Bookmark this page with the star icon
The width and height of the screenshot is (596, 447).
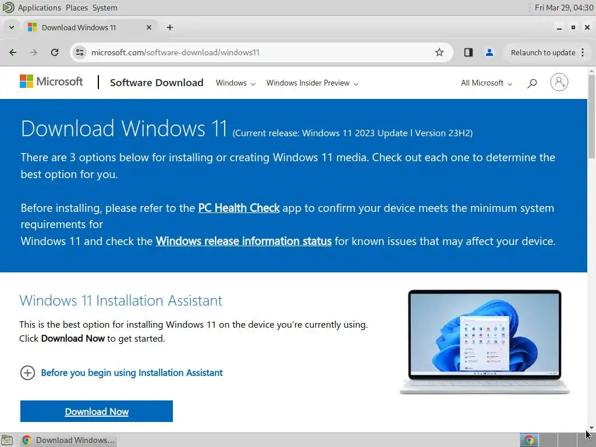pos(439,52)
